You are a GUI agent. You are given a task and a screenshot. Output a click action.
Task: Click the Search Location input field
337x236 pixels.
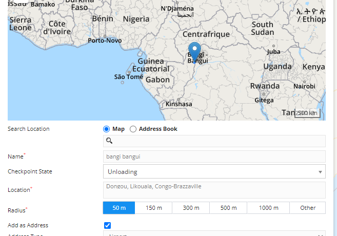pyautogui.click(x=218, y=141)
